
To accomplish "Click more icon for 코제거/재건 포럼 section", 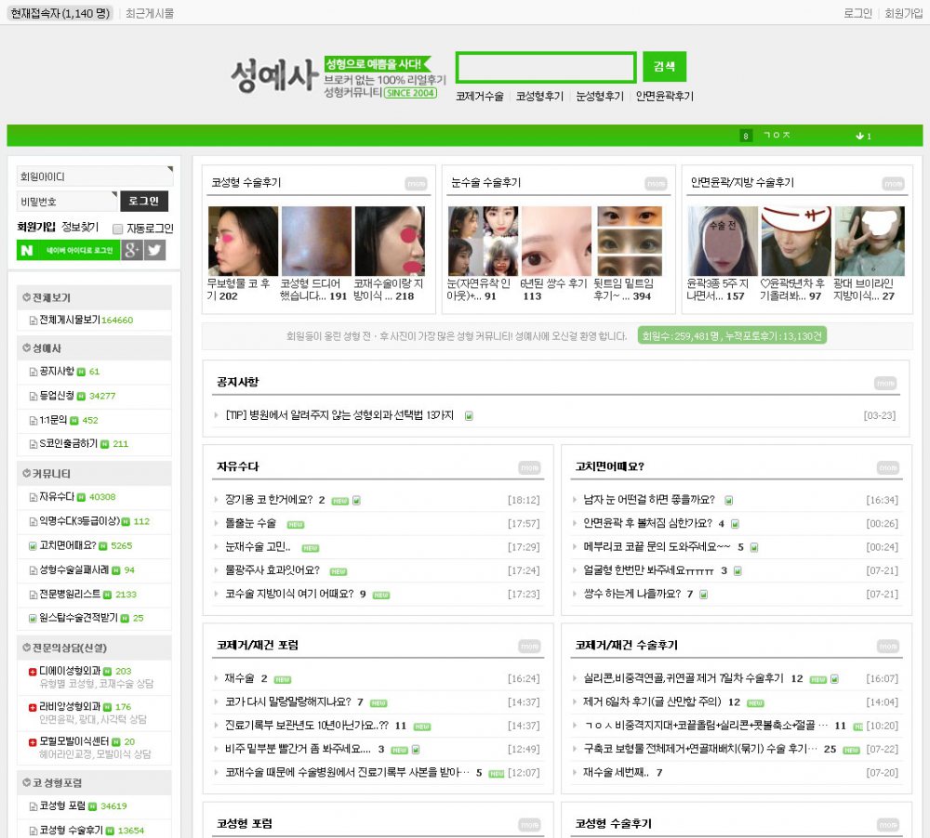I will 529,646.
